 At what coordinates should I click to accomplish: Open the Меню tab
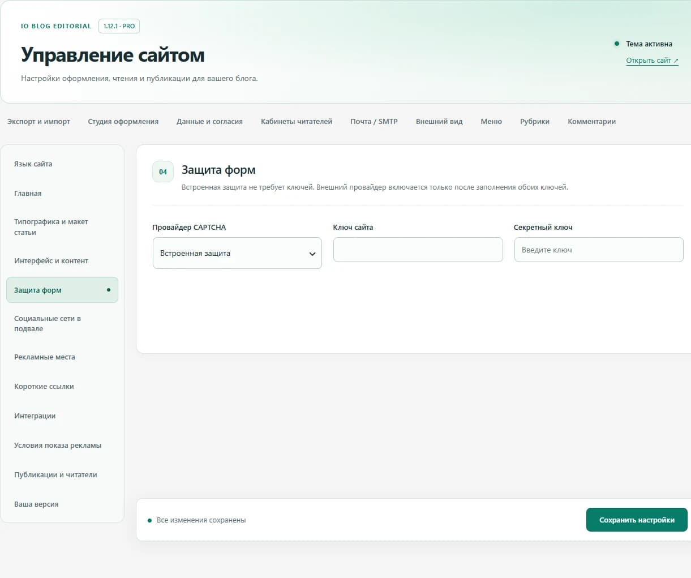pyautogui.click(x=491, y=122)
